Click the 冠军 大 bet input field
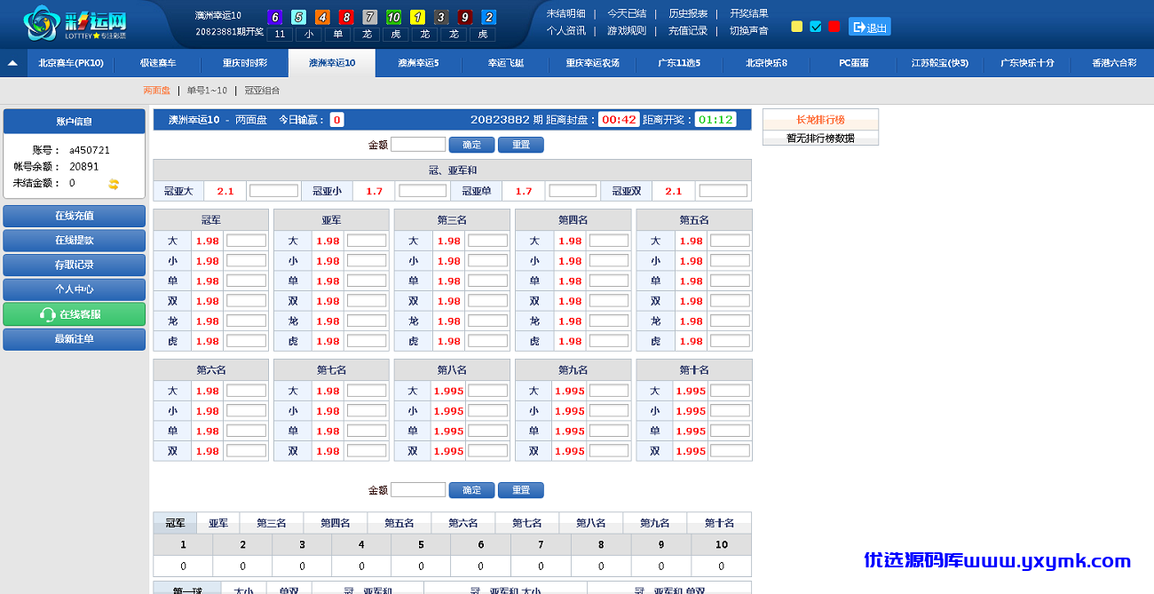1154x594 pixels. click(x=247, y=241)
